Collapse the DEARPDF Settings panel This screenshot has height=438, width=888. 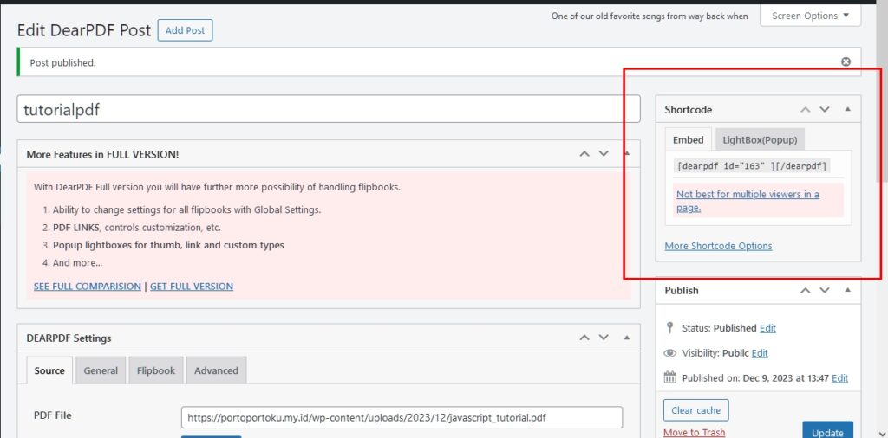coord(626,338)
